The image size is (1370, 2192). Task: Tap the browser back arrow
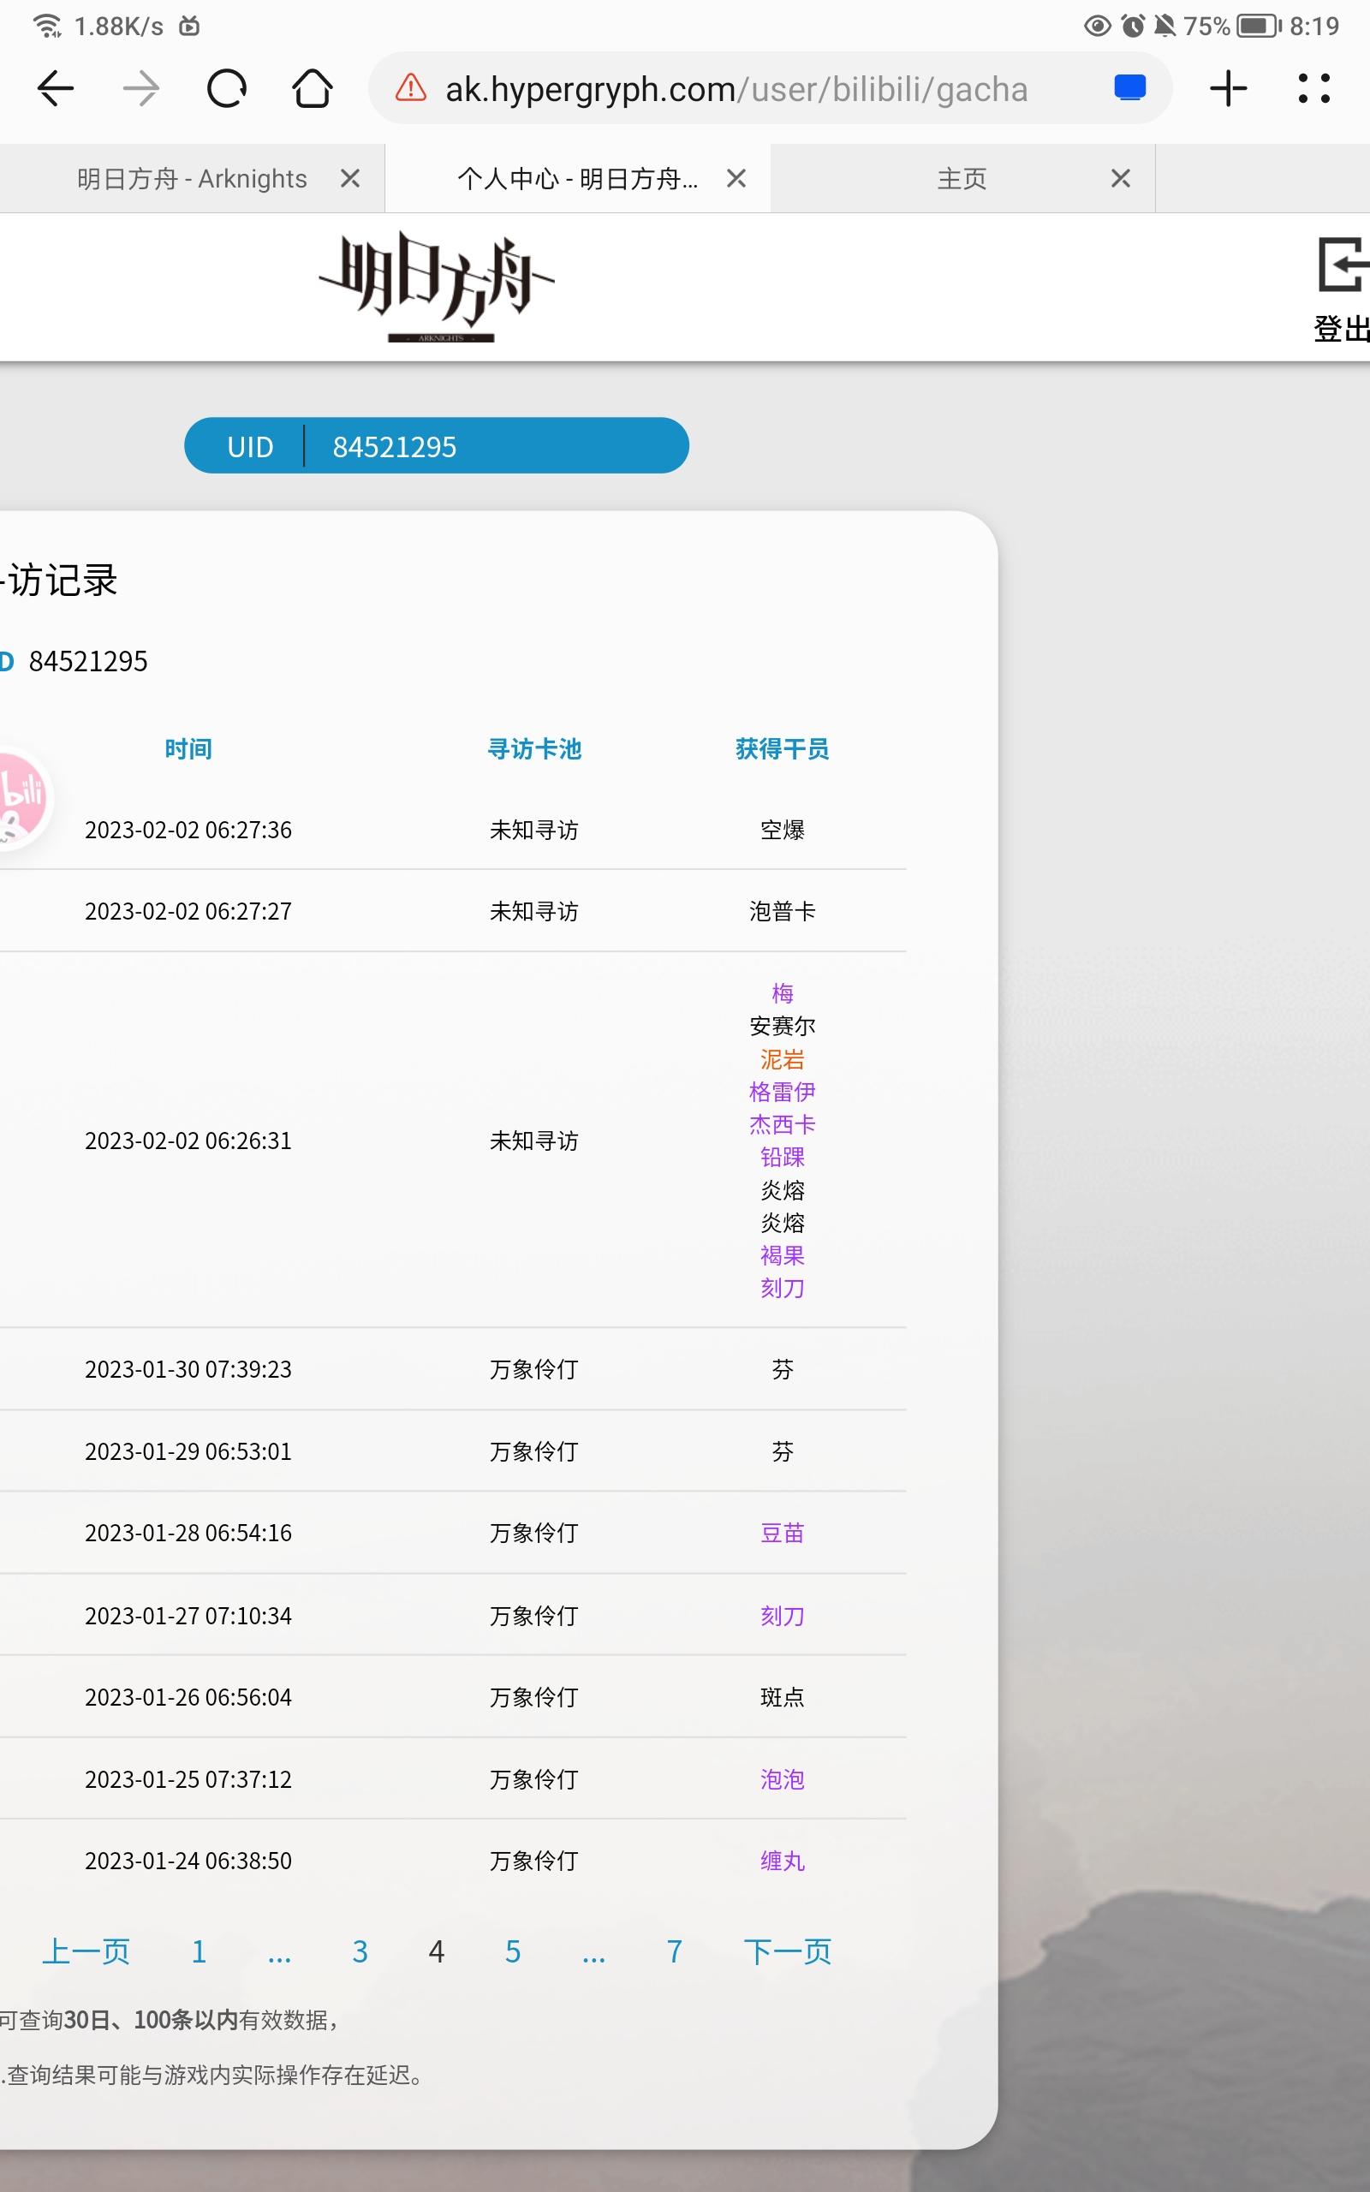(56, 89)
